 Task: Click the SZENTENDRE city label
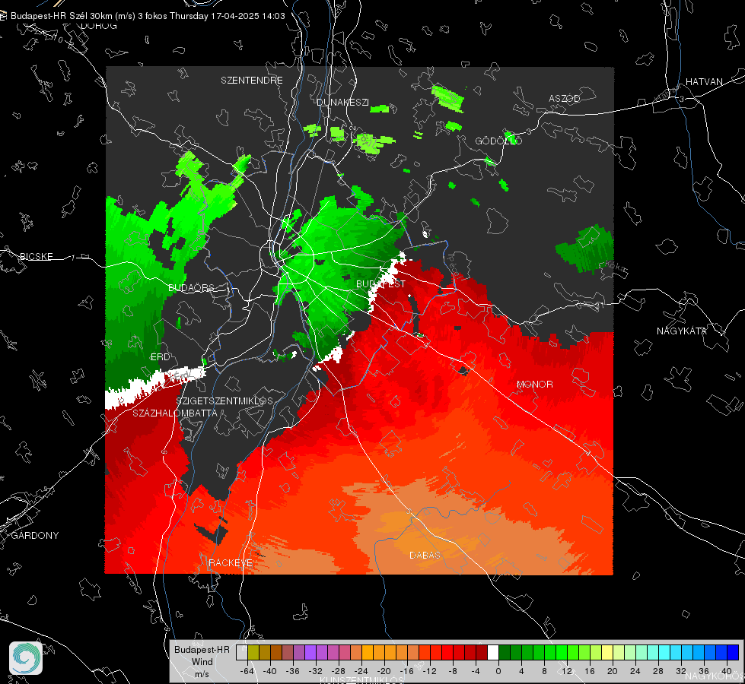252,81
